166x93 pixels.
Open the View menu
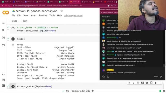click(26, 16)
